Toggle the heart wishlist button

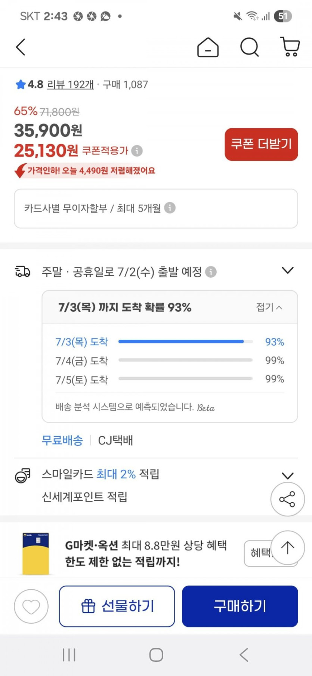[x=31, y=606]
